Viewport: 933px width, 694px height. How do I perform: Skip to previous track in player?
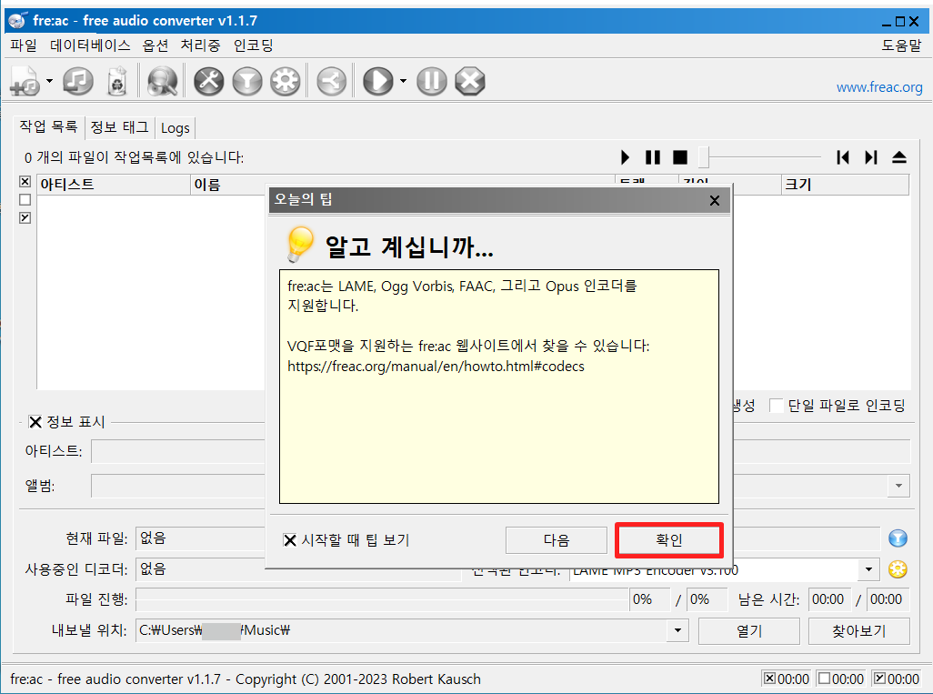click(x=843, y=157)
